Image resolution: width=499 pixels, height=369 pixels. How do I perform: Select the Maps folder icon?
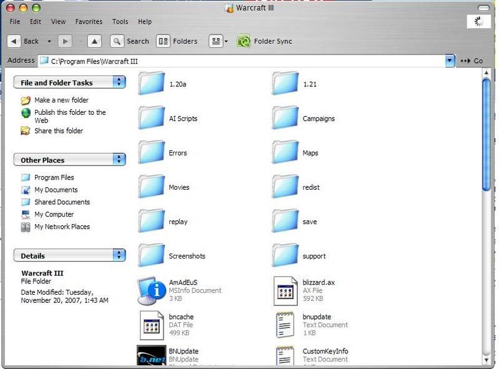(x=285, y=152)
